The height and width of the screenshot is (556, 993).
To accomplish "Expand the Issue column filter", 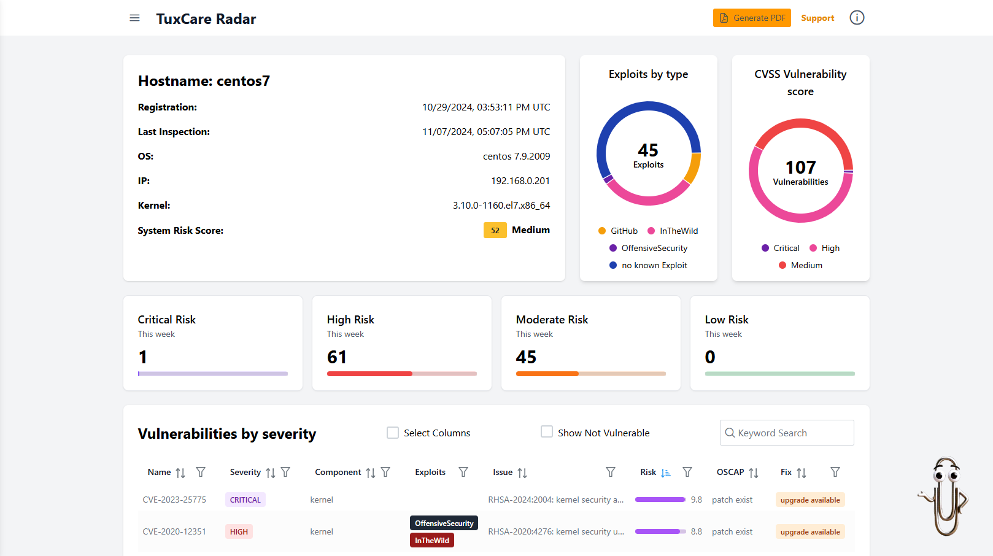I will [610, 473].
